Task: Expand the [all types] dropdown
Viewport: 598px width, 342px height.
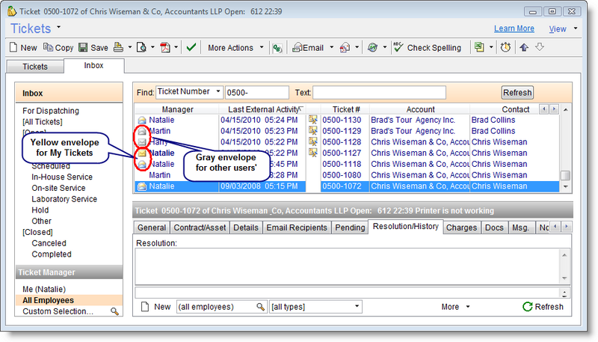Action: tap(315, 307)
